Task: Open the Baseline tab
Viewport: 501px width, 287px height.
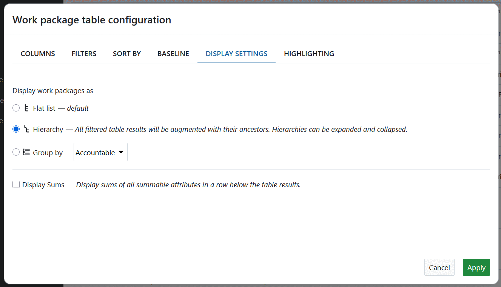Action: (173, 54)
